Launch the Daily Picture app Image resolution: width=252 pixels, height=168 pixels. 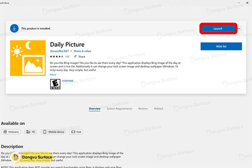pos(218,29)
